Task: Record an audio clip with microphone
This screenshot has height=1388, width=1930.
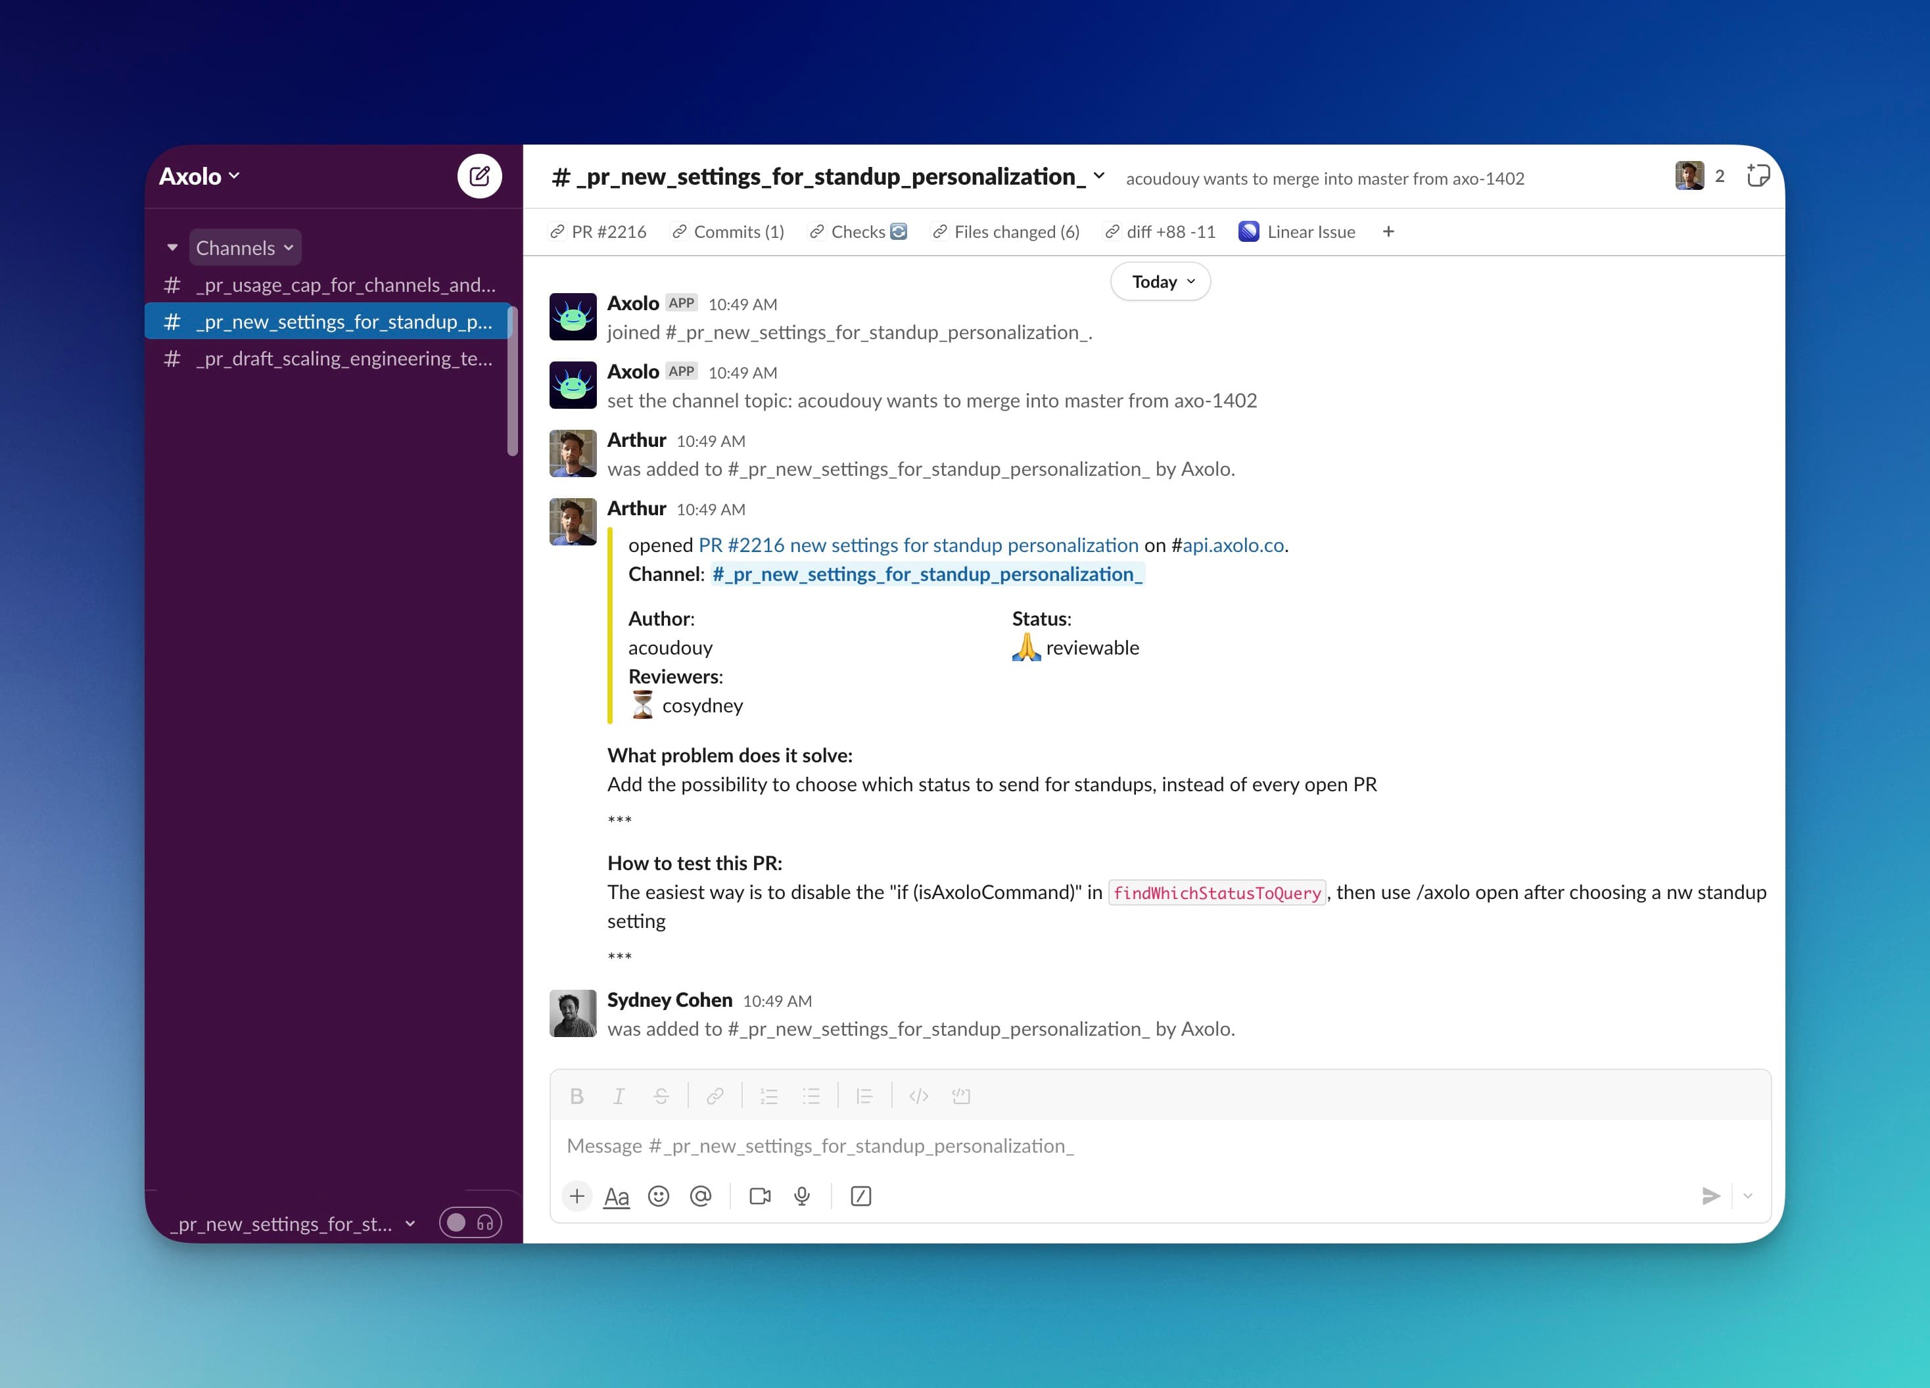Action: 801,1197
